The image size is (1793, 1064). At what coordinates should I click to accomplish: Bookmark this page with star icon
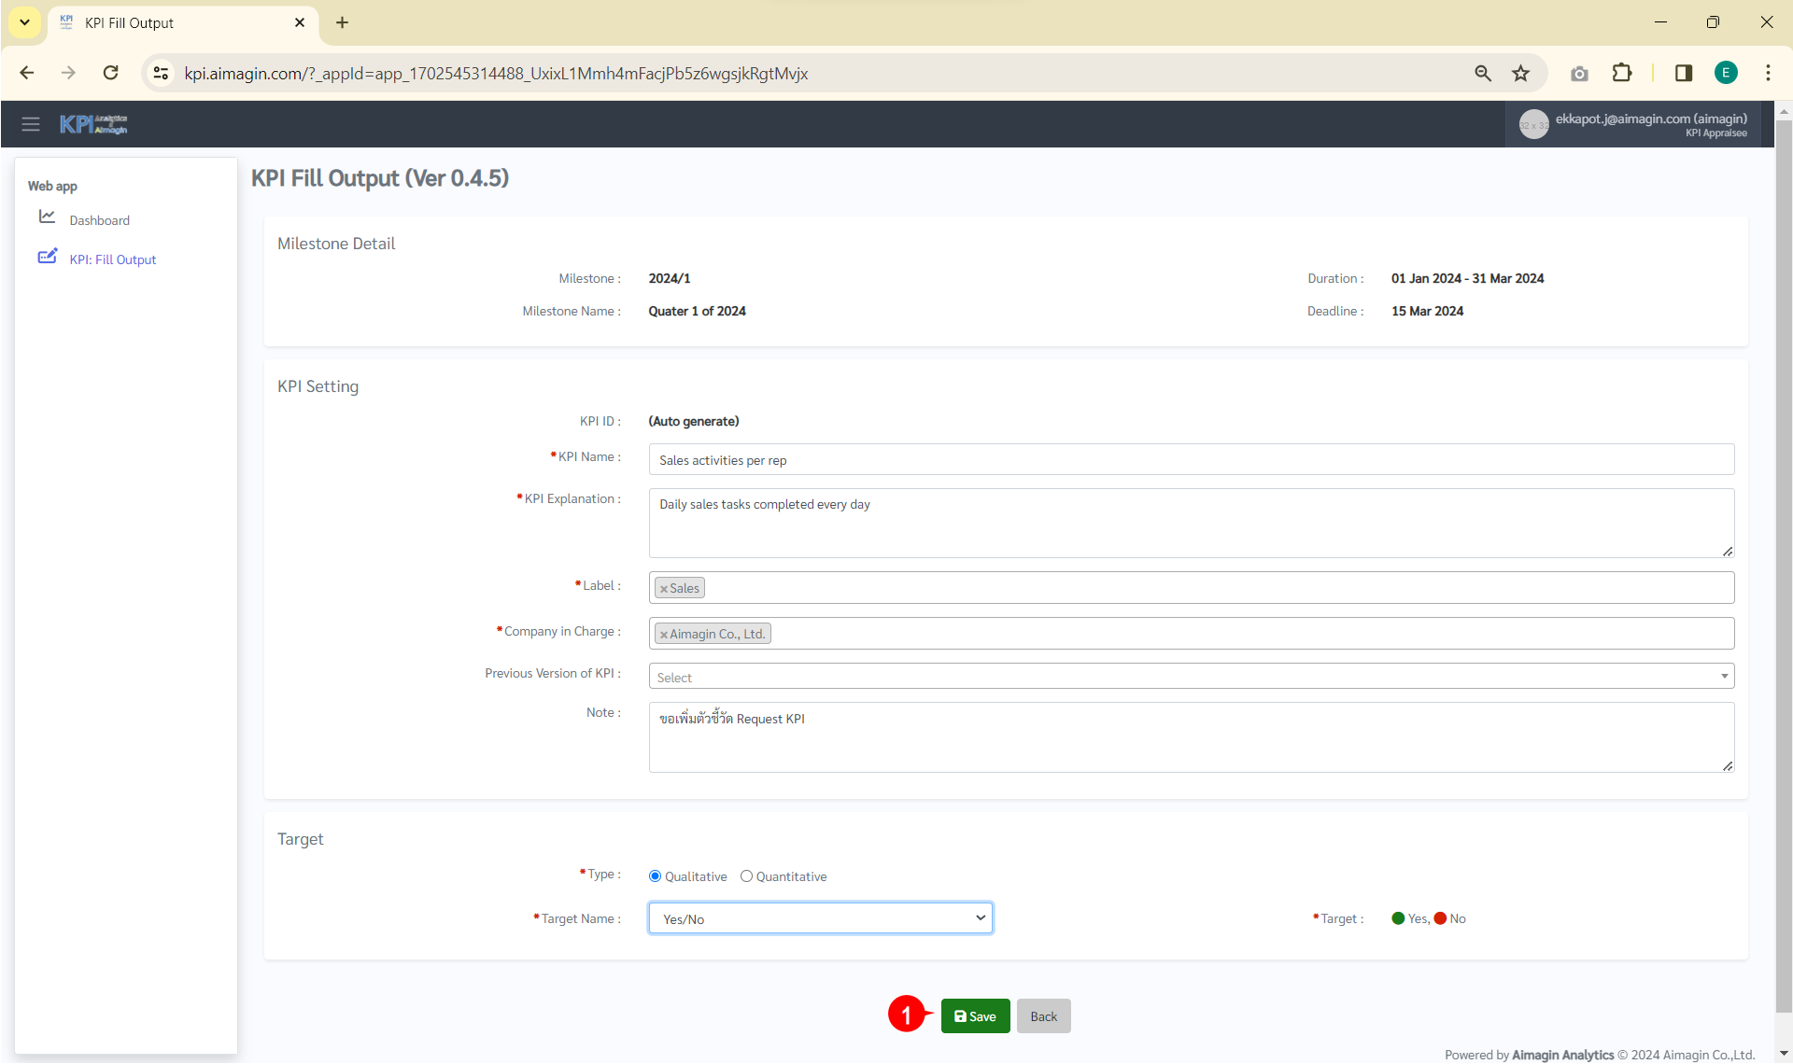tap(1521, 73)
